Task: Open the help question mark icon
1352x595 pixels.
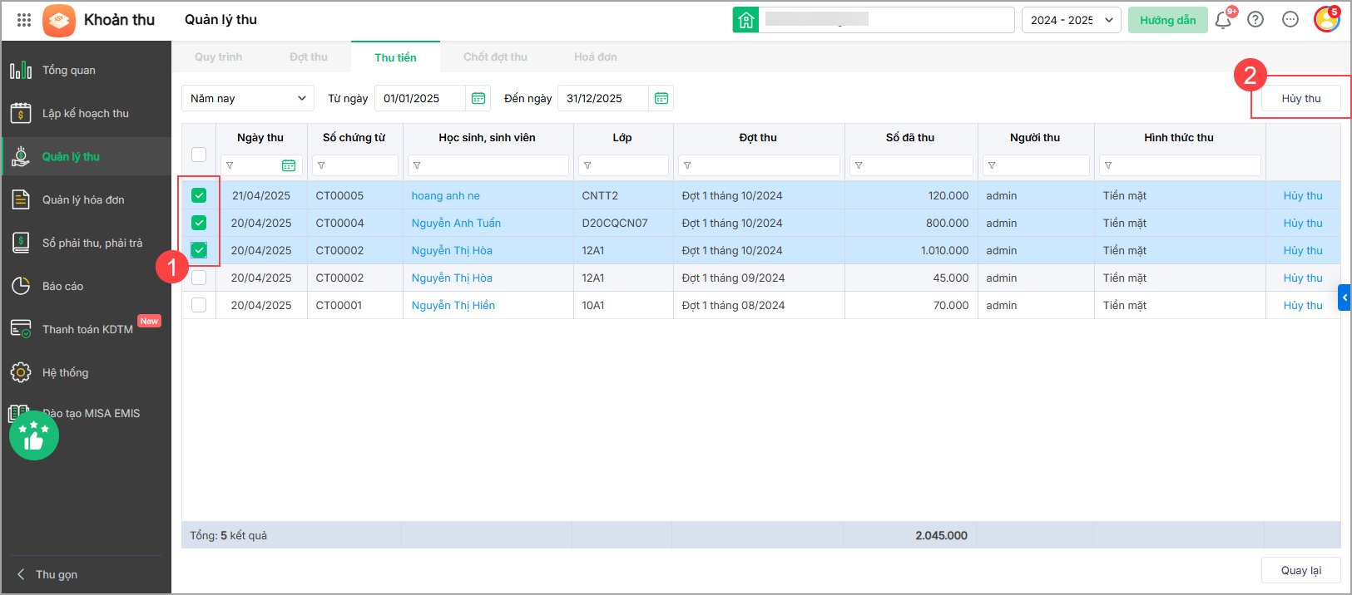Action: coord(1255,20)
